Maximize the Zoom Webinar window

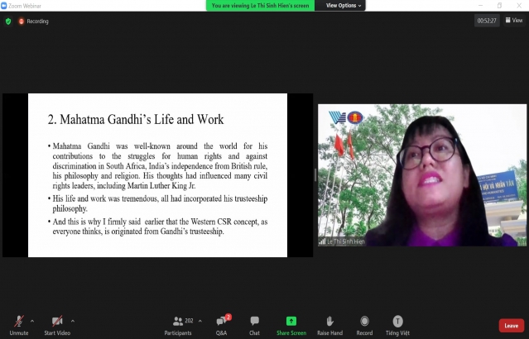coord(500,6)
